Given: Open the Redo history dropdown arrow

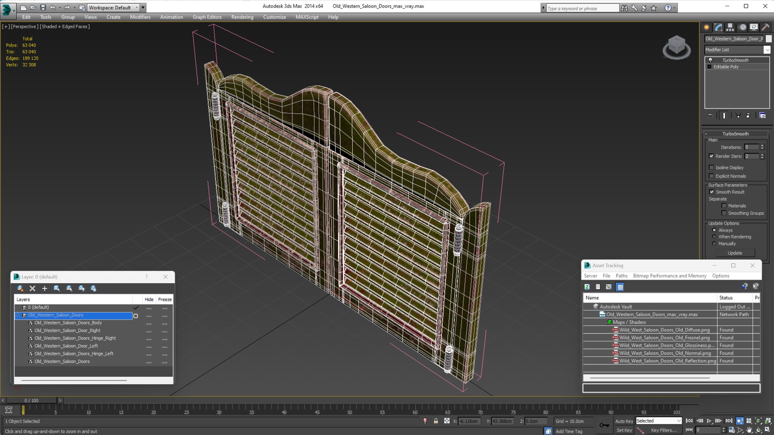Looking at the screenshot, I should point(74,8).
